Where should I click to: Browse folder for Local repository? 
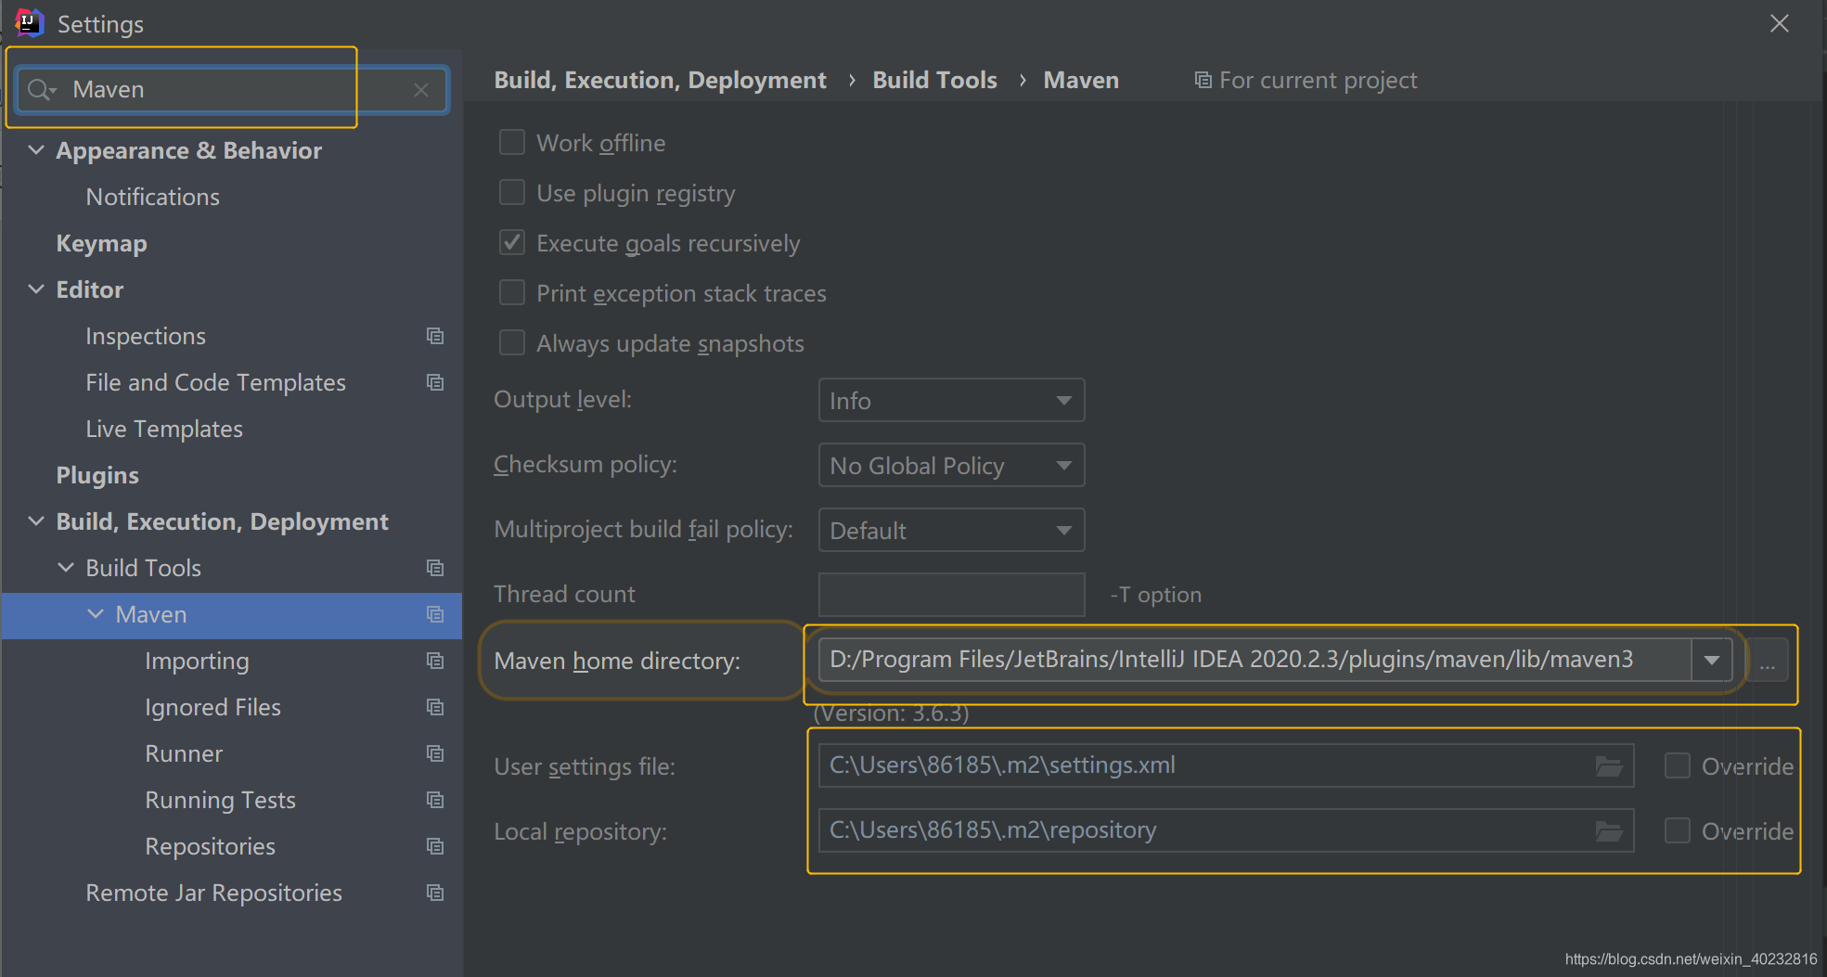1609,831
